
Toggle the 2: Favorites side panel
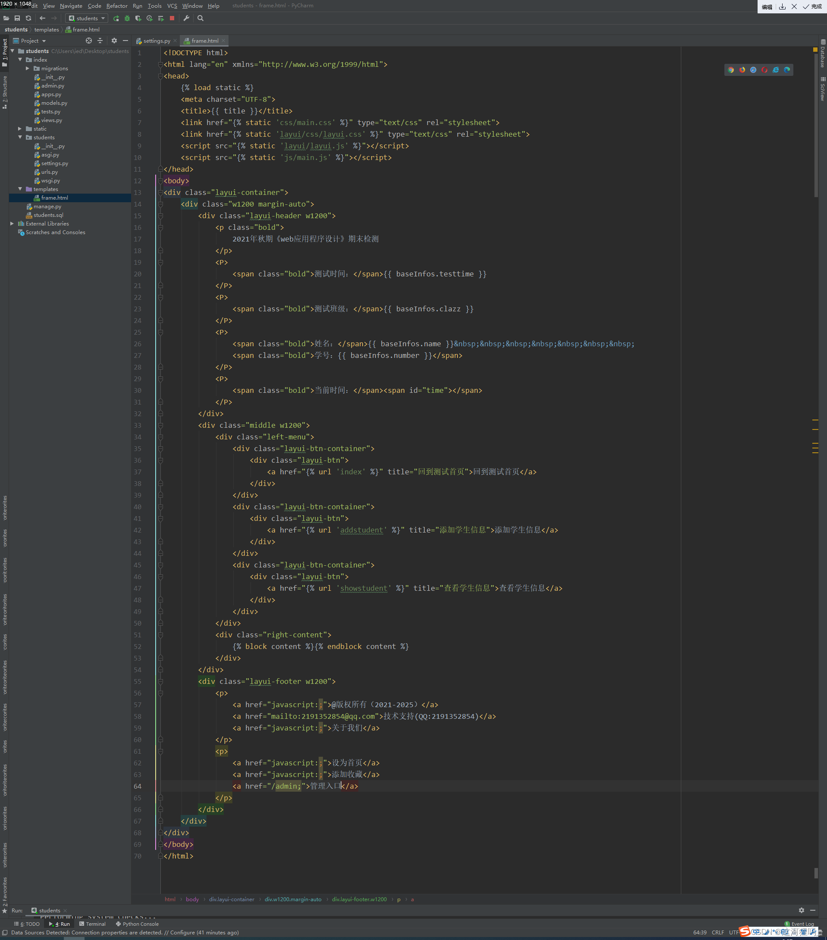click(x=5, y=895)
